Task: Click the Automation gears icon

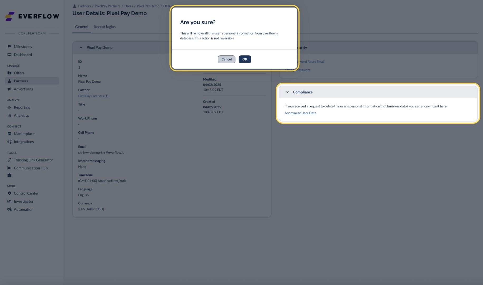Action: tap(9, 210)
